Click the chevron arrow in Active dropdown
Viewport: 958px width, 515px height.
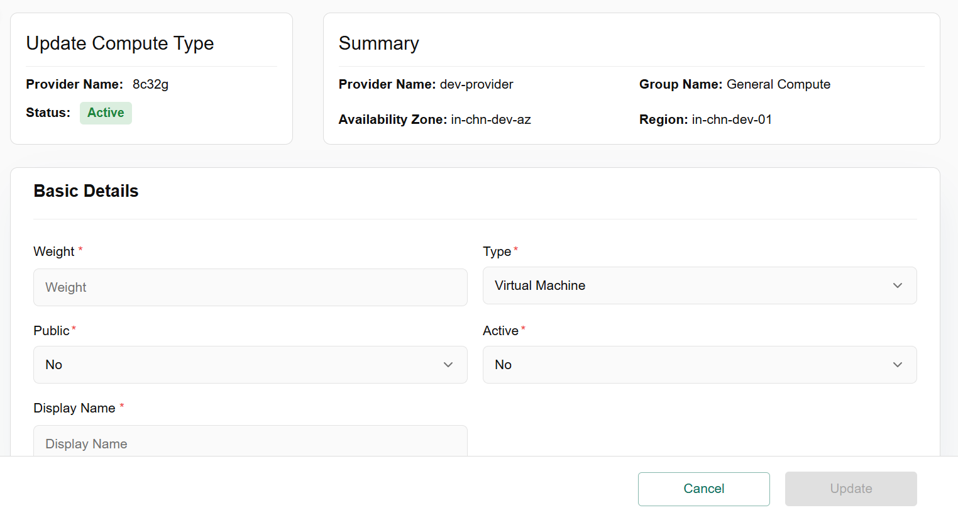coord(897,365)
